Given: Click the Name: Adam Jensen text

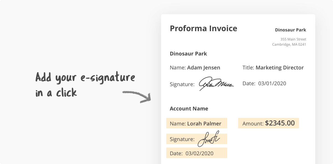Looking at the screenshot, I should (x=195, y=68).
